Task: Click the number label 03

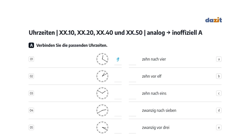Action: pyautogui.click(x=31, y=93)
